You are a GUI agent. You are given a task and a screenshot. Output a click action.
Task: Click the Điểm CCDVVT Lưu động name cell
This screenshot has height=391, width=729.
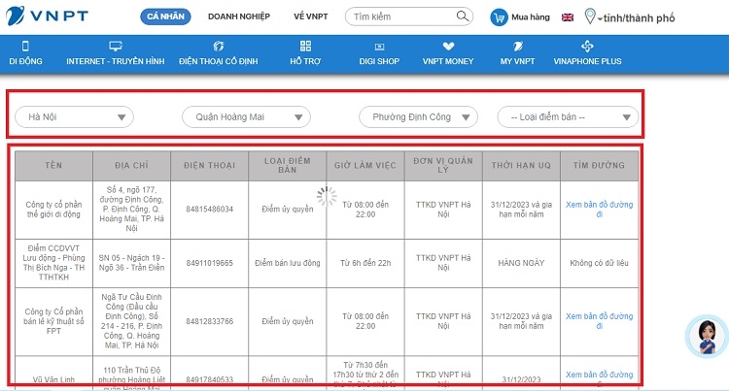point(53,263)
